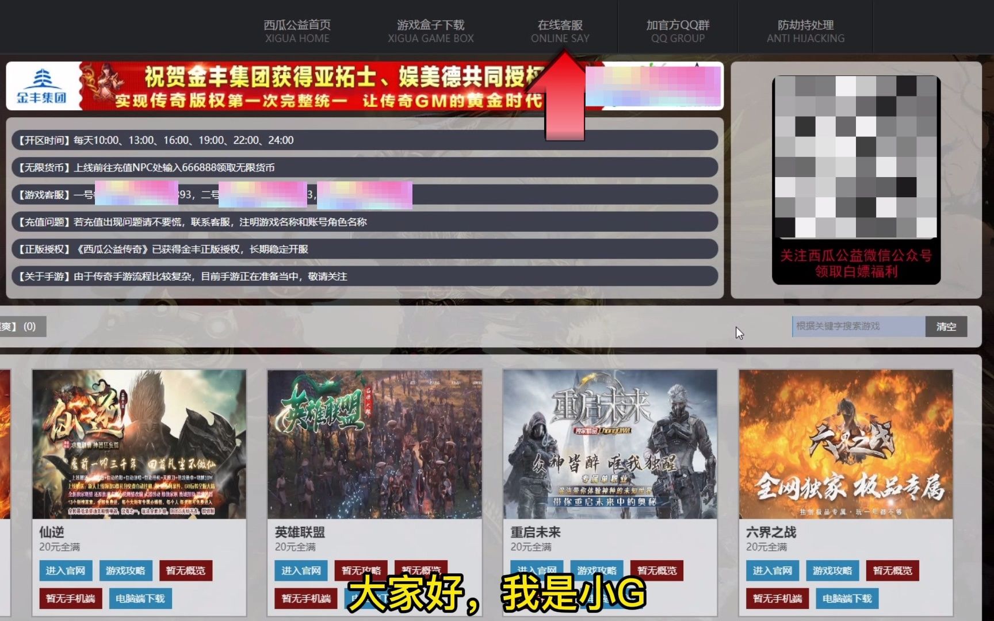This screenshot has height=621, width=994.
Task: Click the 英雄联盟 game title
Action: click(x=300, y=532)
